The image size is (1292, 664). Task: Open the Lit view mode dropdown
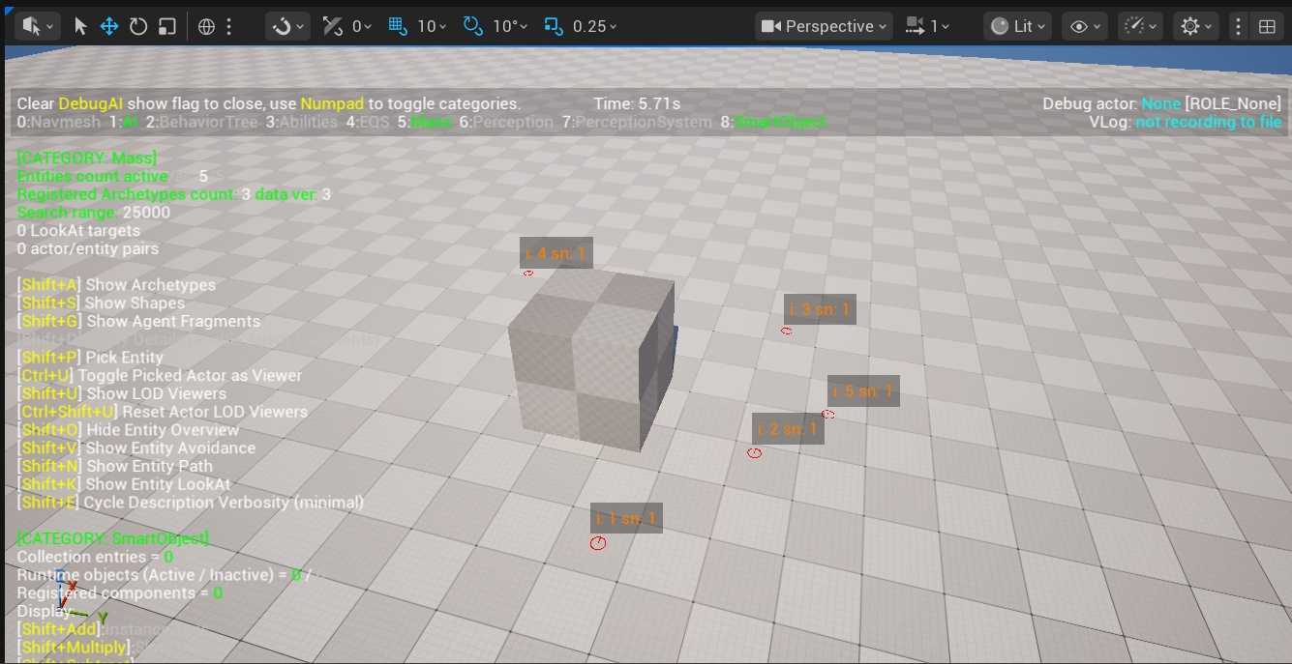pos(1016,26)
